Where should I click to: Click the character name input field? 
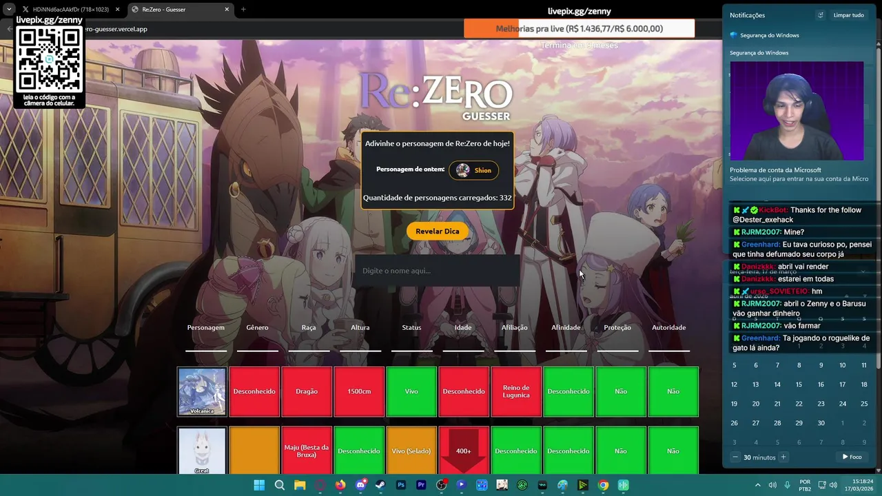point(437,271)
